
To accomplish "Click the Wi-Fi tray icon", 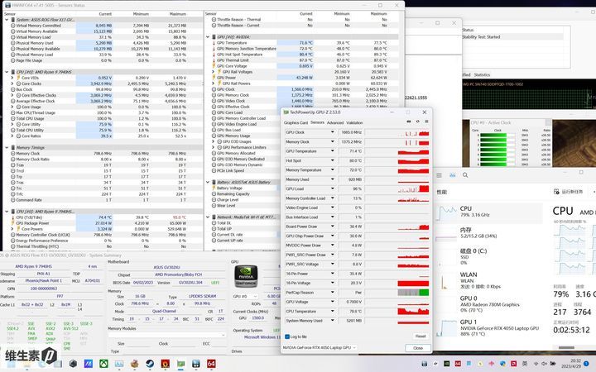I will 536,364.
